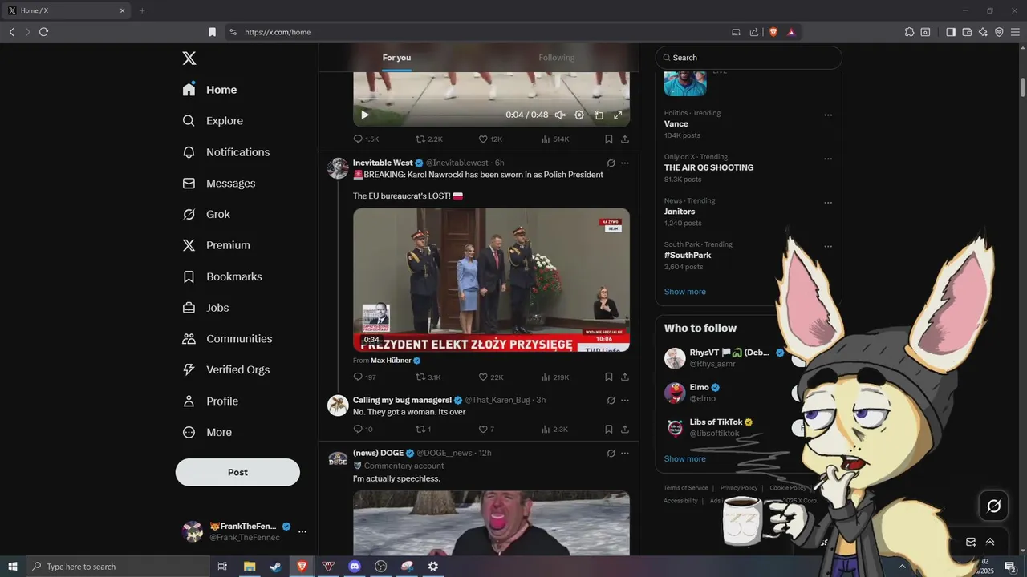The image size is (1027, 577).
Task: Compose new message in drawer
Action: click(x=971, y=542)
